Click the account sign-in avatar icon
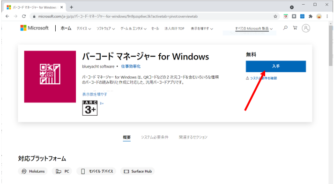 pos(306,28)
